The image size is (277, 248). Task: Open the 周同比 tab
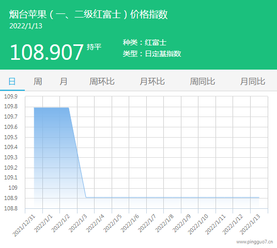coord(202,81)
